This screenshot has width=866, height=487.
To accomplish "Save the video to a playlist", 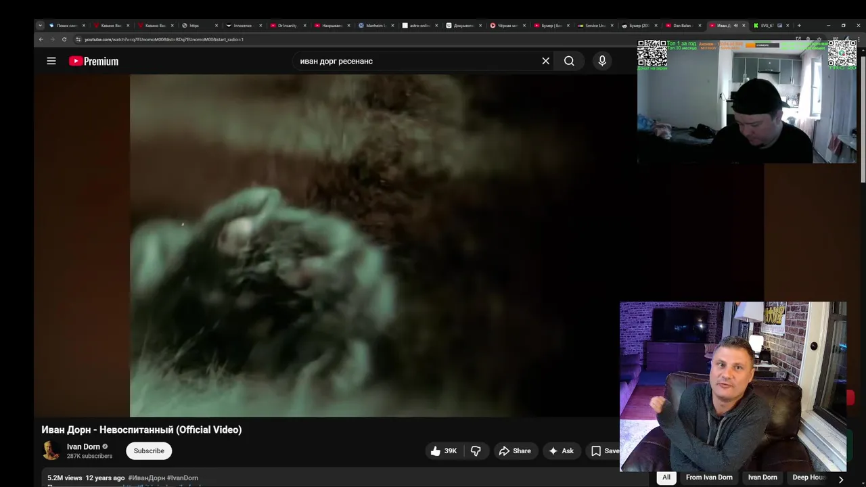I will tap(604, 451).
